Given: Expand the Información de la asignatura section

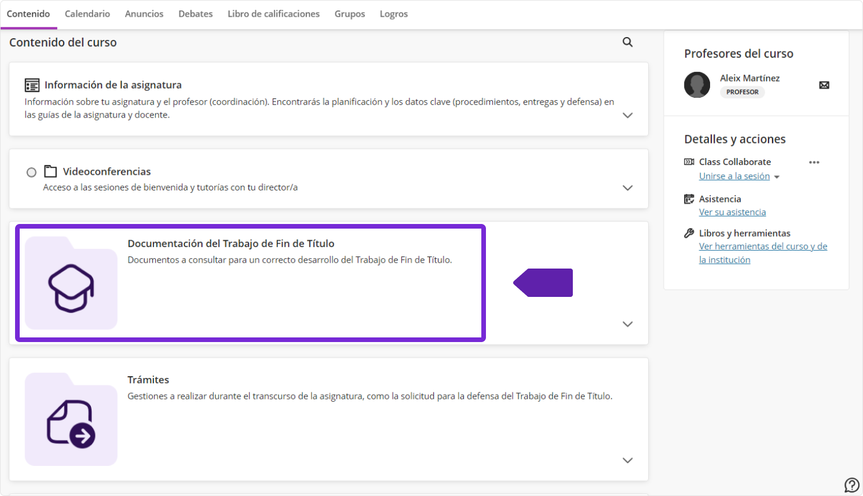Looking at the screenshot, I should point(627,115).
